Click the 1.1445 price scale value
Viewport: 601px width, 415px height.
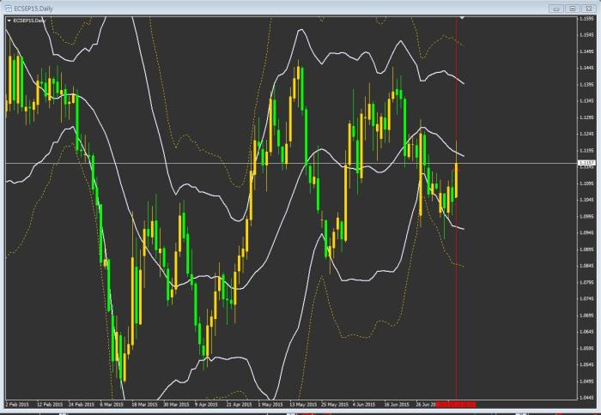[x=586, y=68]
